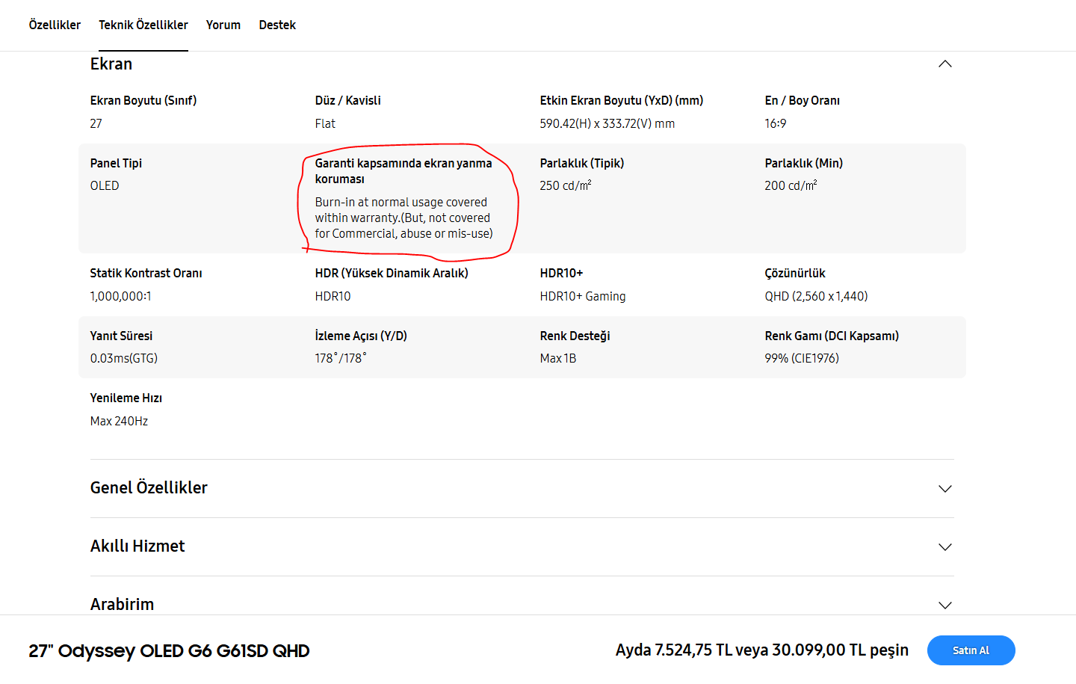Select the 590.42(H) x 333.72(V) mm value

click(x=607, y=123)
